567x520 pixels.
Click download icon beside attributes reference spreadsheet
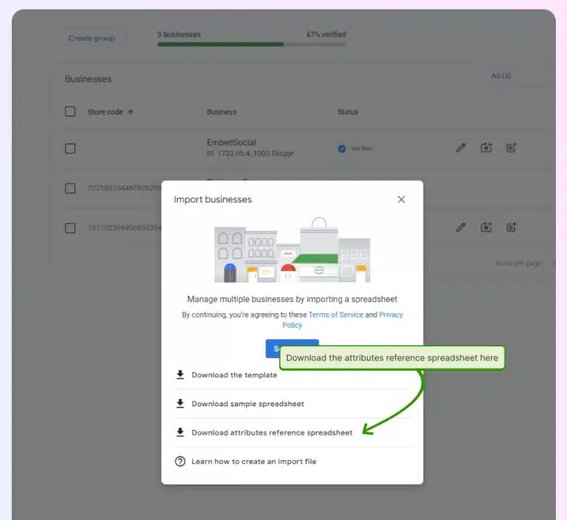click(180, 432)
